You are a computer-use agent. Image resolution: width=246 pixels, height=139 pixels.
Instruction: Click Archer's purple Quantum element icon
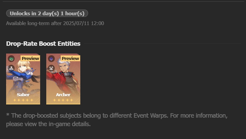tap(51, 59)
